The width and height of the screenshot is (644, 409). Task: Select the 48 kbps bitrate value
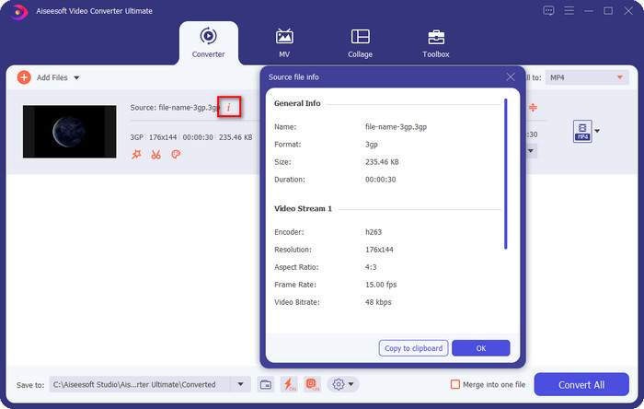pyautogui.click(x=378, y=302)
